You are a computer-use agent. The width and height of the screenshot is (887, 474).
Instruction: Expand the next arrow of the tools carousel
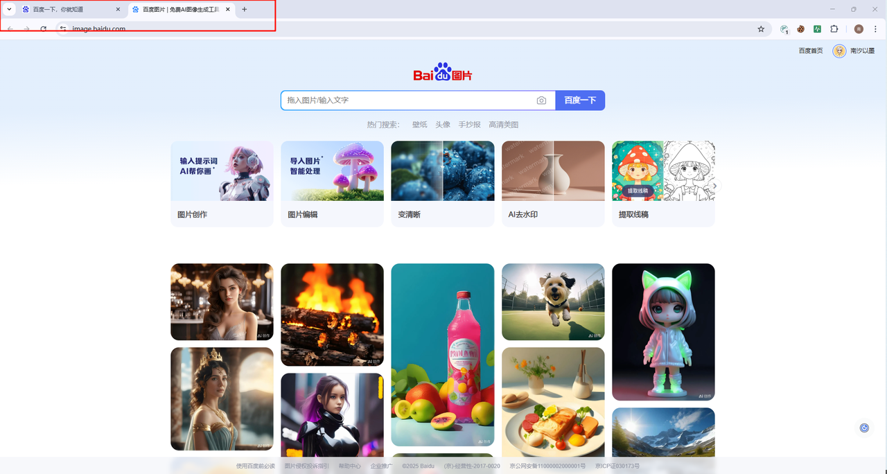715,186
